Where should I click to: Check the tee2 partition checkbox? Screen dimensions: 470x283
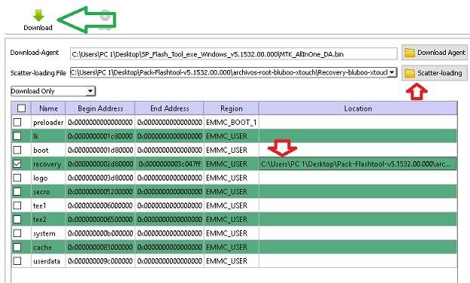coord(17,220)
